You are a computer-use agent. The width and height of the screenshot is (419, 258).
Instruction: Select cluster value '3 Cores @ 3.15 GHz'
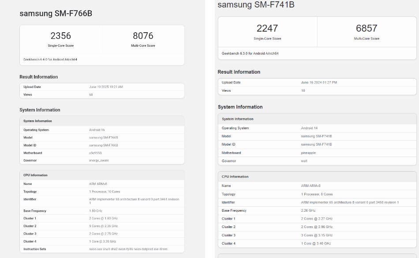[x=317, y=236]
